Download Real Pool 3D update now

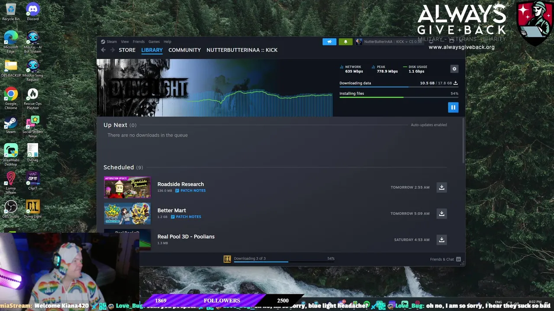point(441,240)
